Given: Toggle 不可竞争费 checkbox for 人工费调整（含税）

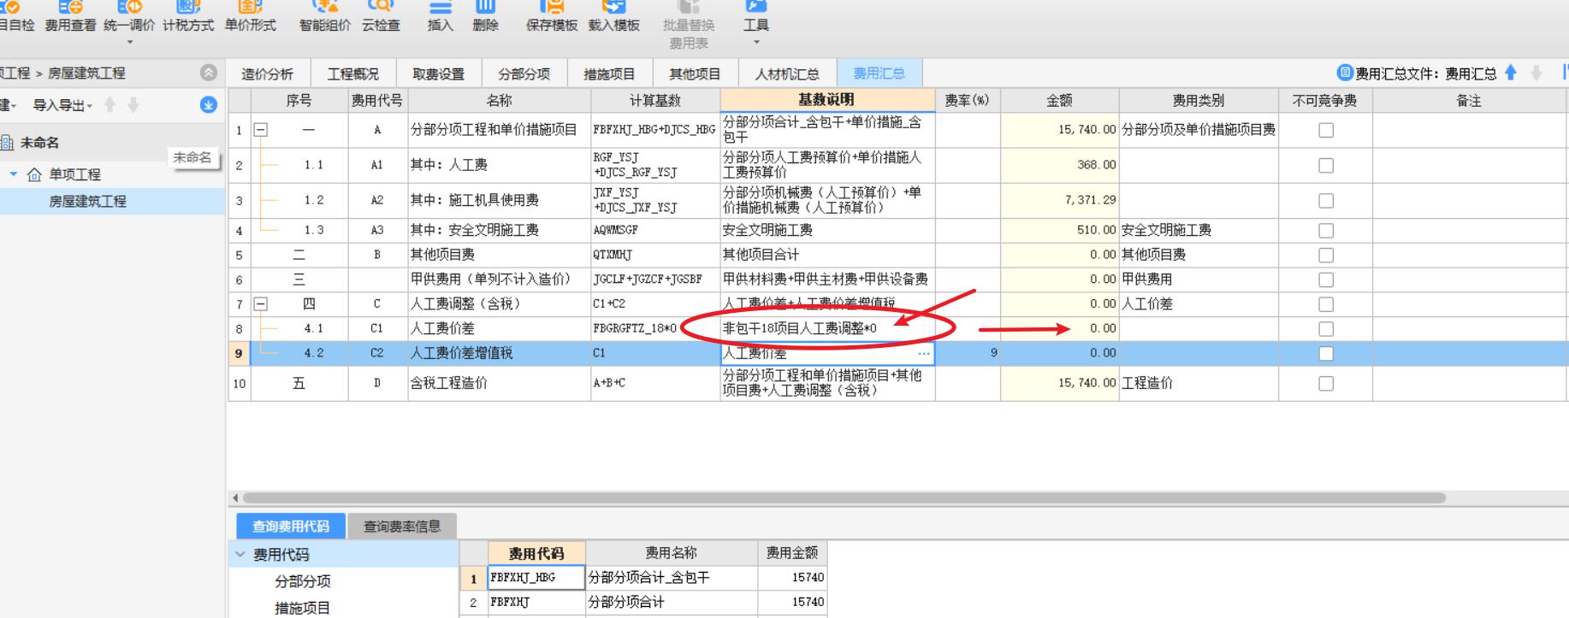Looking at the screenshot, I should click(1326, 303).
